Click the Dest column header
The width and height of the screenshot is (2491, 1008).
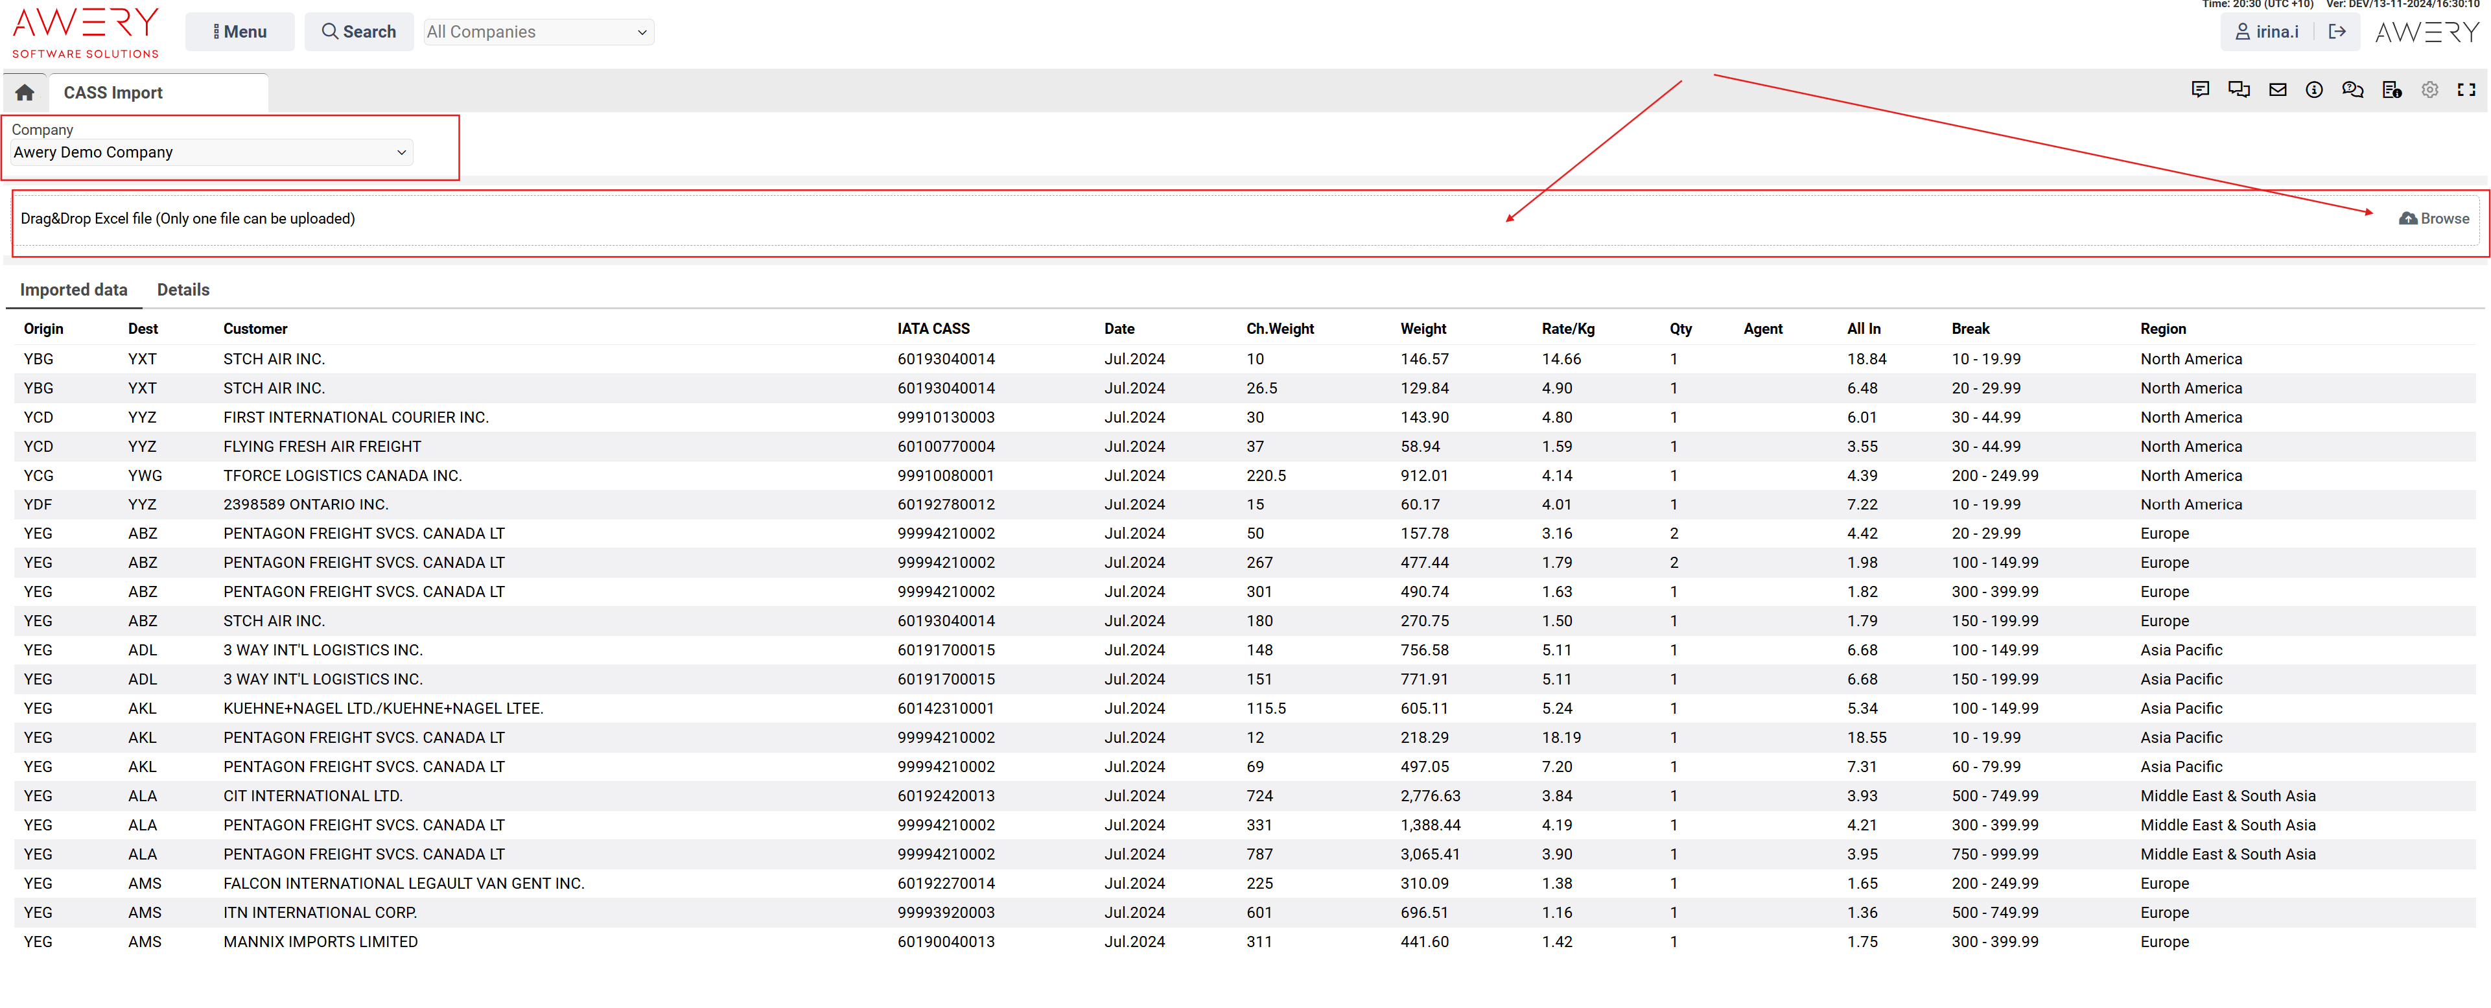pyautogui.click(x=143, y=329)
